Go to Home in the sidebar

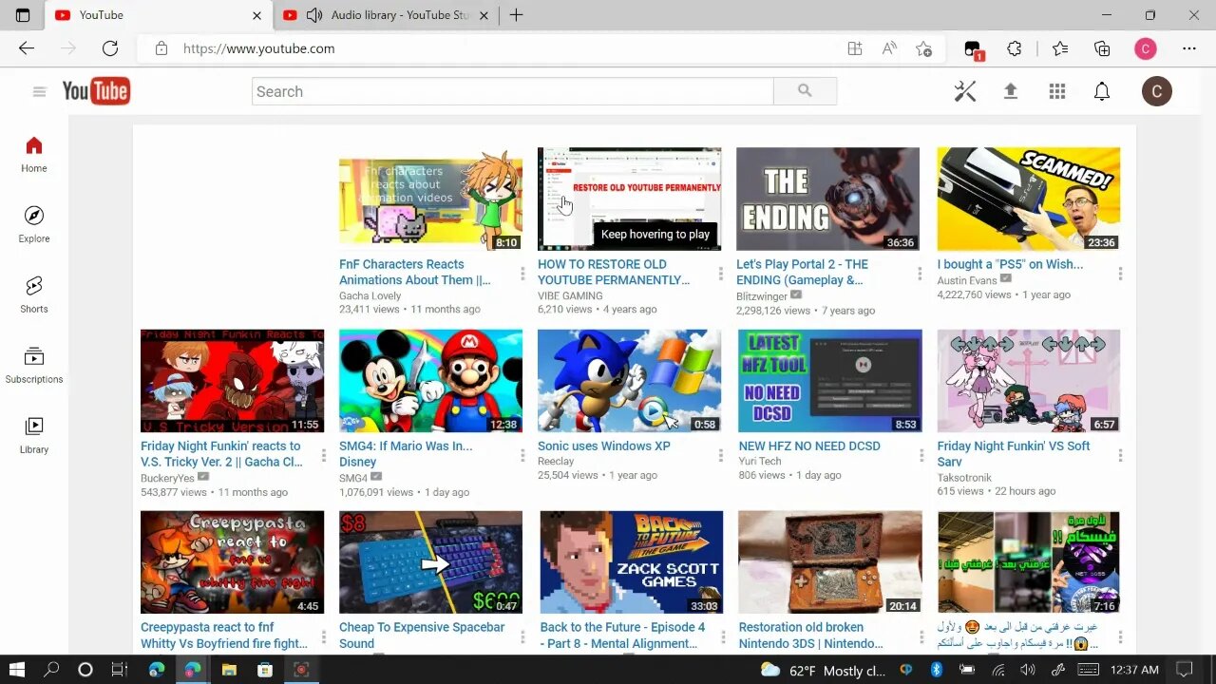click(34, 155)
